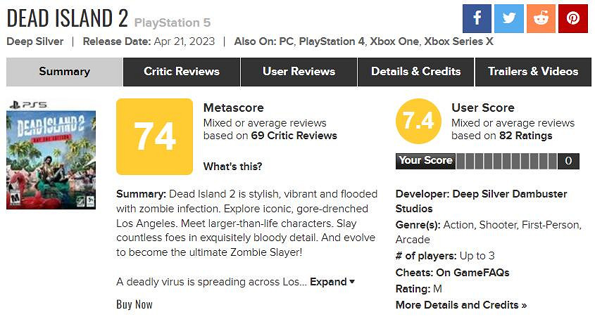Image resolution: width=595 pixels, height=317 pixels.
Task: Open More Details and Credits
Action: (461, 305)
